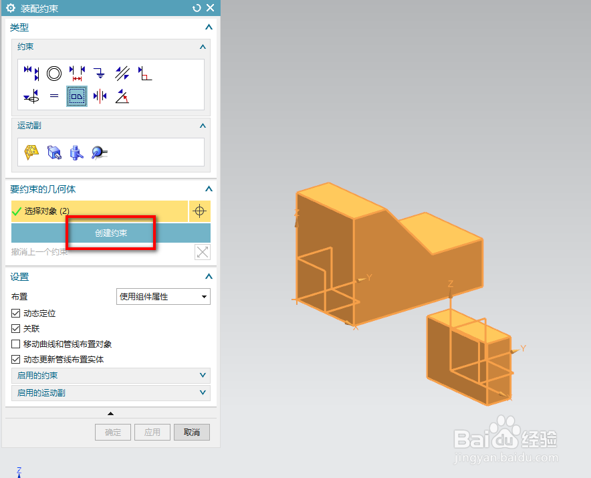
Task: Select the Concentric constraint icon
Action: 54,74
